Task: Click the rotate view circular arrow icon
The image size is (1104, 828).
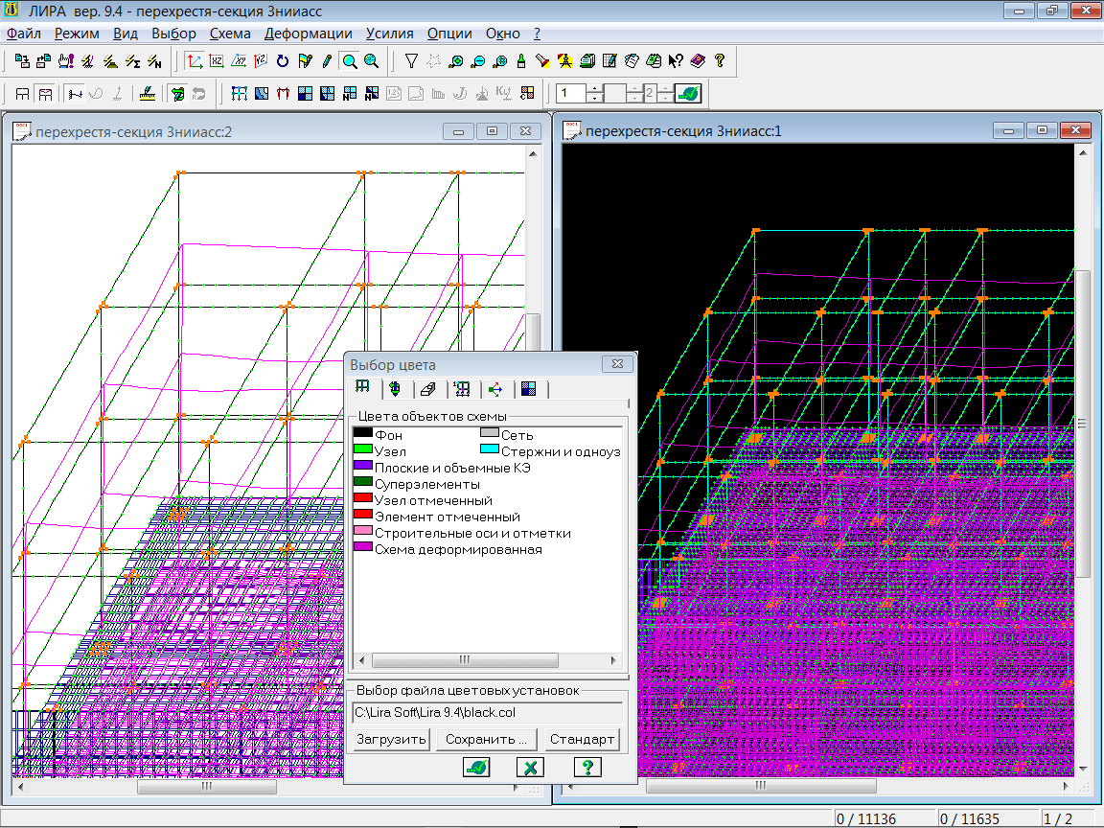Action: [283, 61]
